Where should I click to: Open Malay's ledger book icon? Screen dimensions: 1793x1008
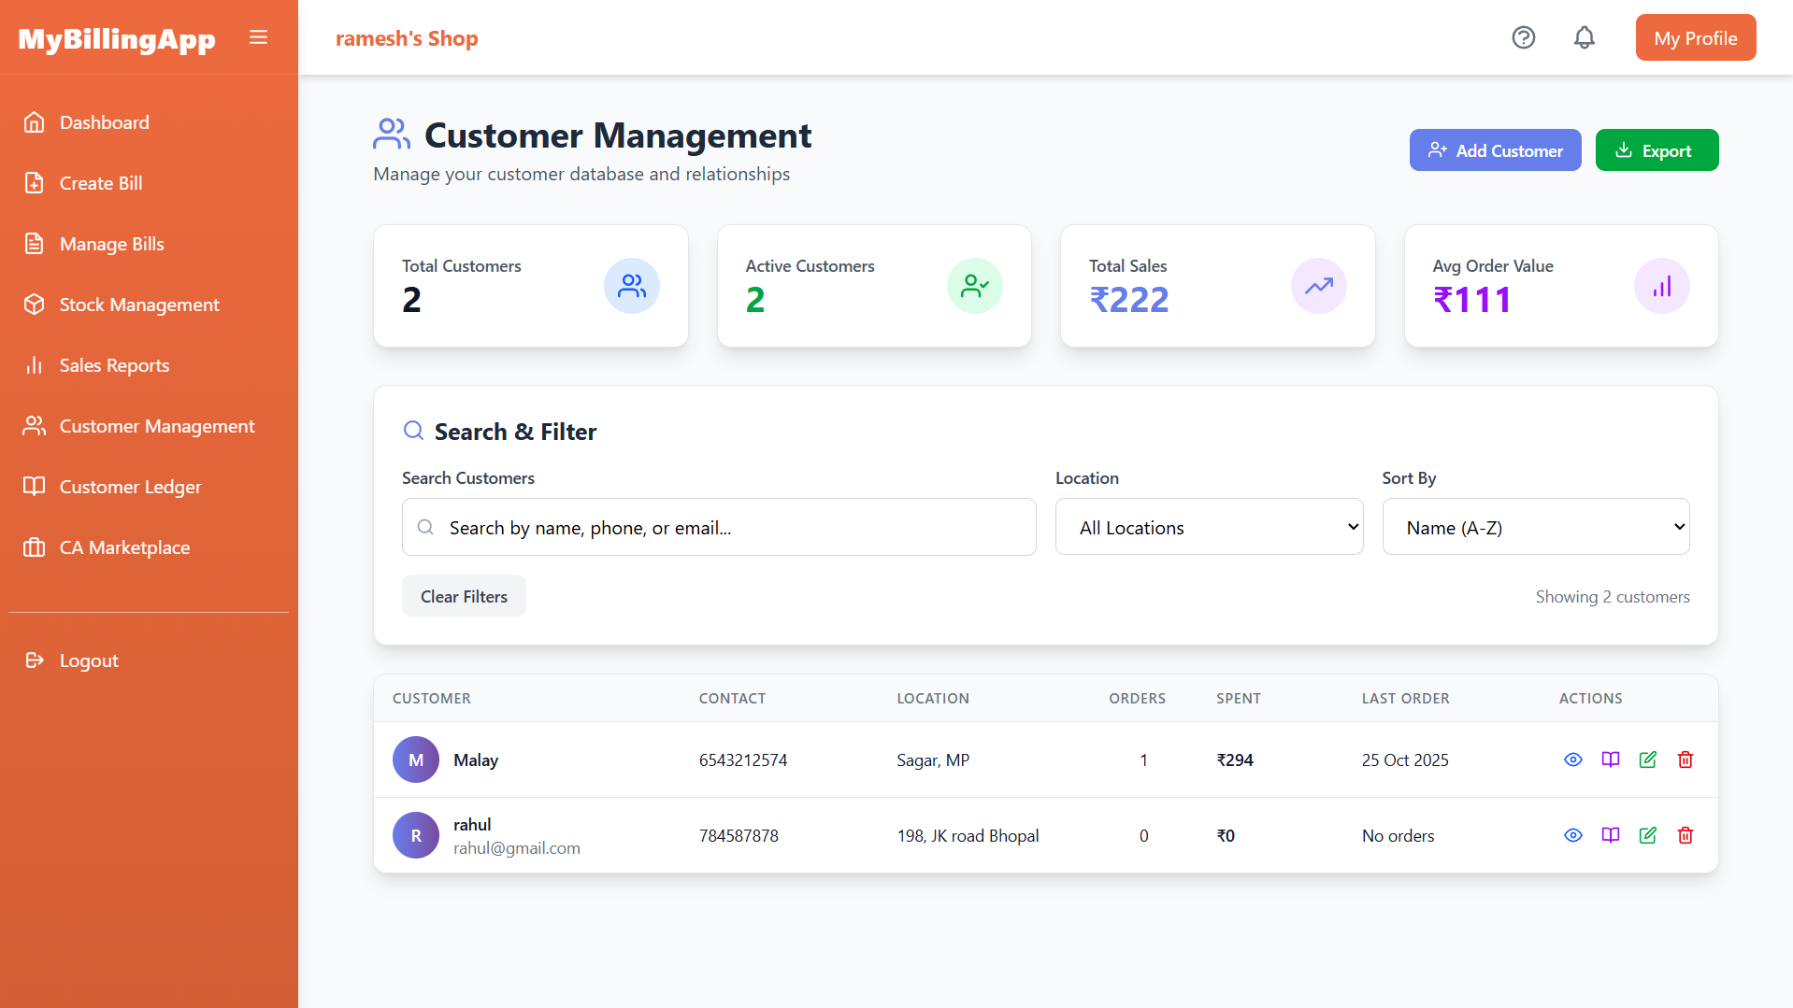click(x=1610, y=760)
